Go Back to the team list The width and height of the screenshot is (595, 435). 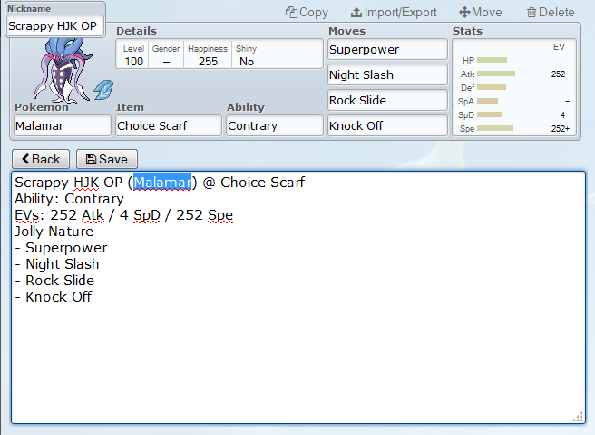pyautogui.click(x=41, y=159)
